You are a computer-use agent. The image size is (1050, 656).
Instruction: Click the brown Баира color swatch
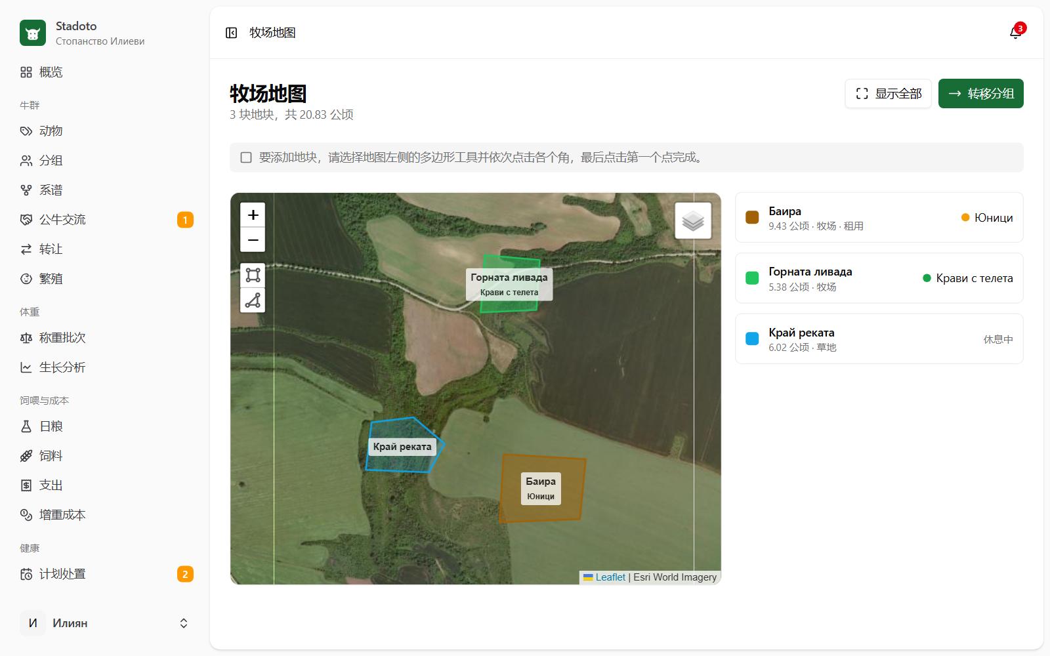click(x=753, y=218)
